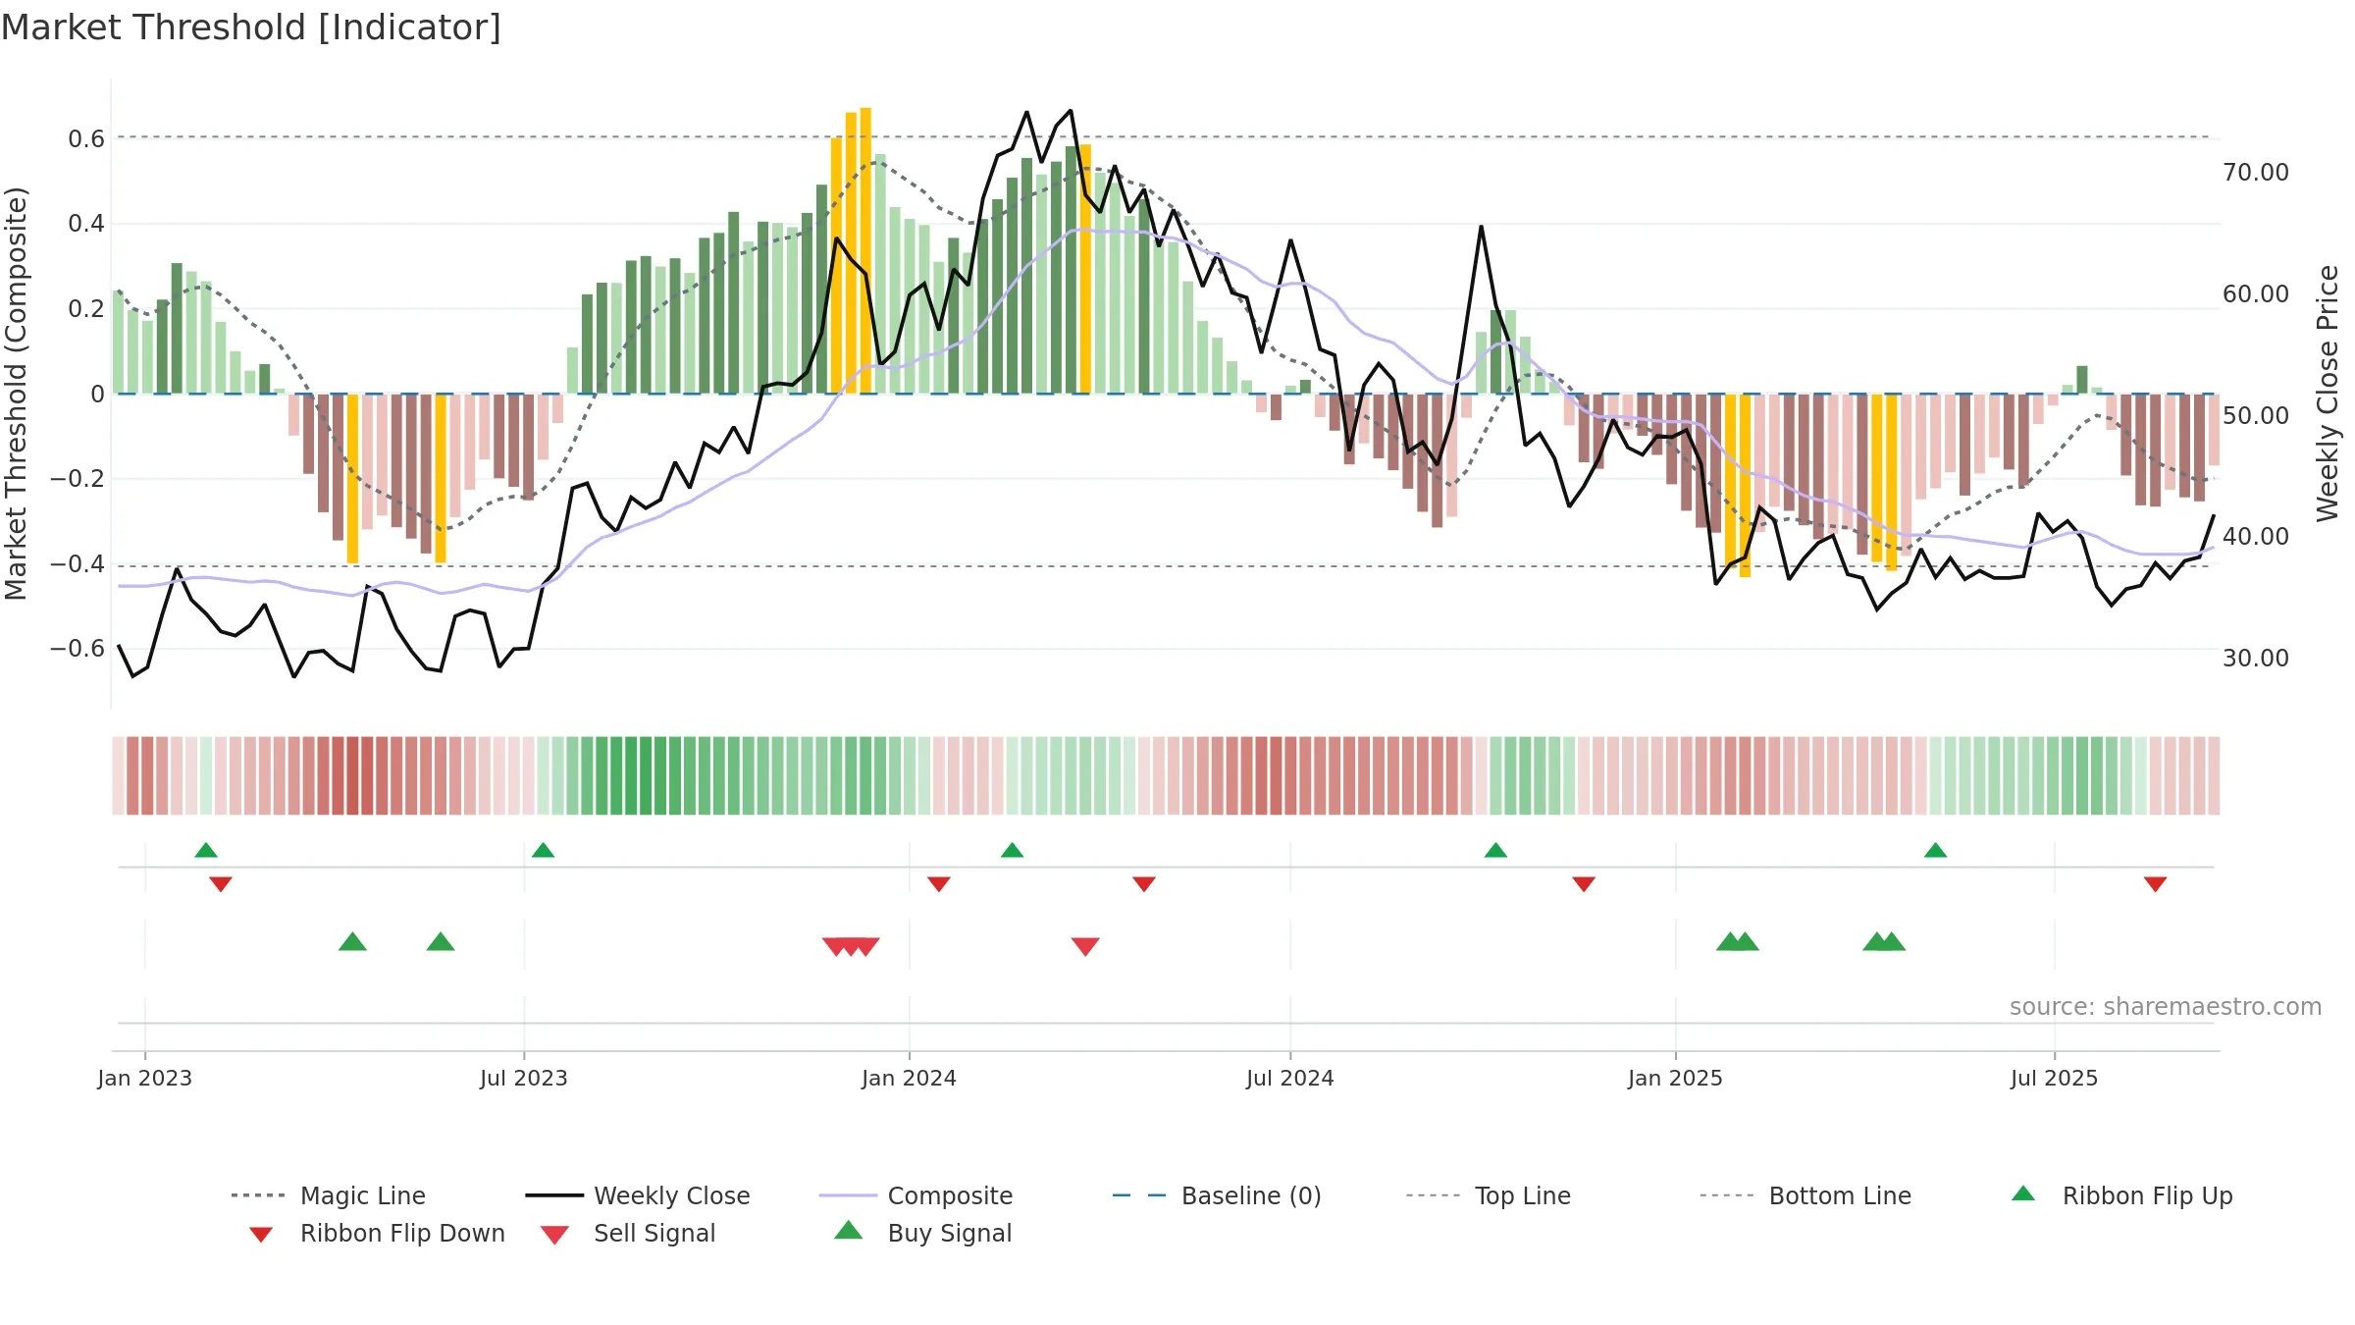Click the Composite legend entry
Viewport: 2355px width, 1325px height.
[916, 1195]
